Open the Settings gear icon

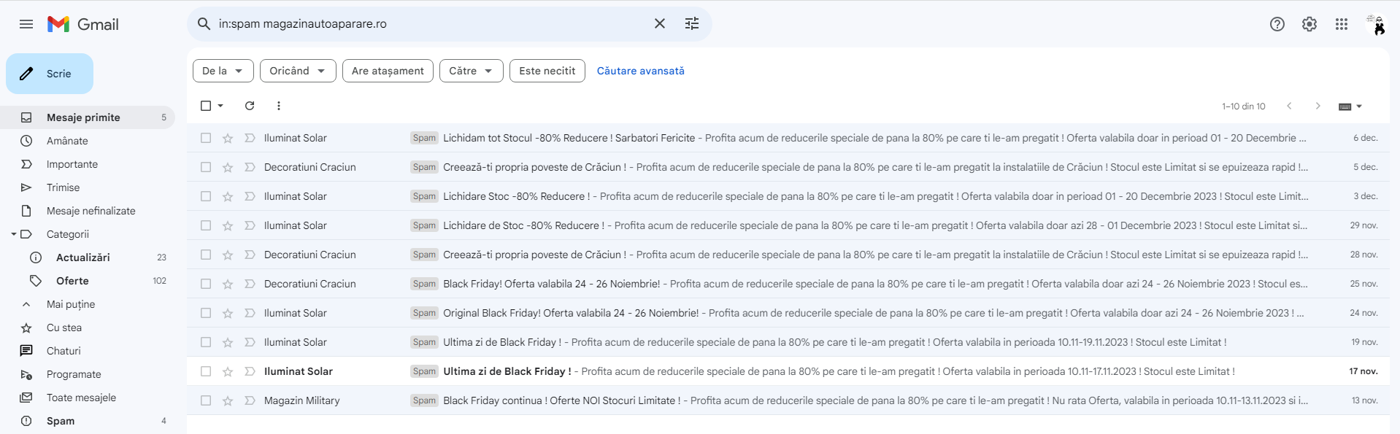click(x=1309, y=24)
